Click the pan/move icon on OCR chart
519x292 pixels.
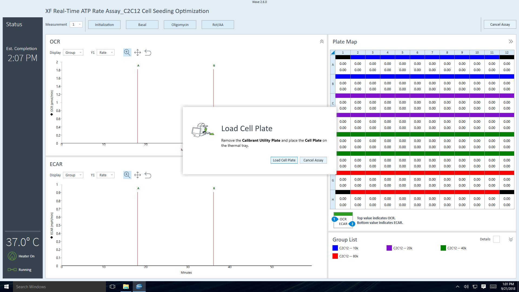point(137,52)
